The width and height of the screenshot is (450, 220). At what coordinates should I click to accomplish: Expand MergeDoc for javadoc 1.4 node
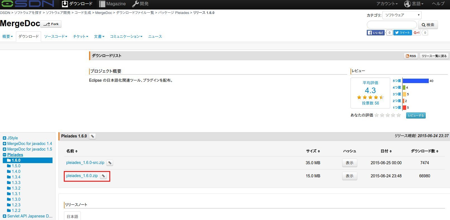tap(4, 144)
